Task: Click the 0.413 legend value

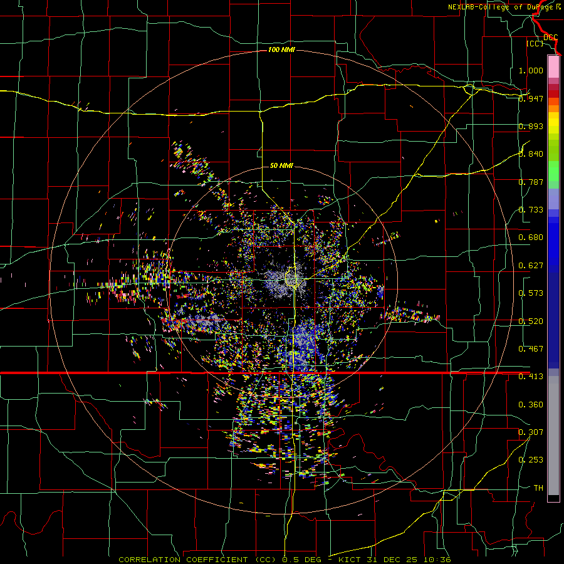Action: pos(531,377)
